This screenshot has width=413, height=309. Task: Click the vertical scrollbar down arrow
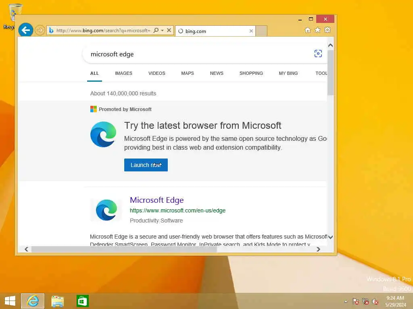click(x=330, y=237)
